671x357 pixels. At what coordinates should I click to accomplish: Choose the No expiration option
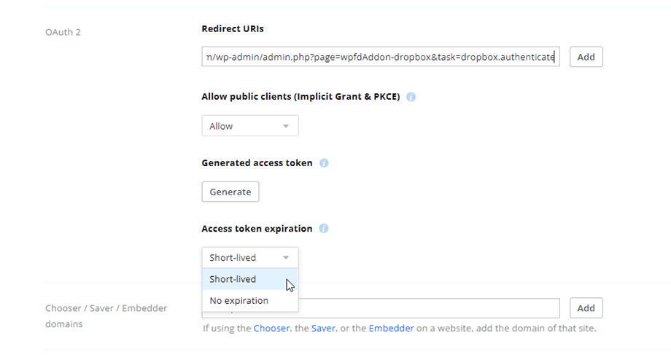click(238, 300)
